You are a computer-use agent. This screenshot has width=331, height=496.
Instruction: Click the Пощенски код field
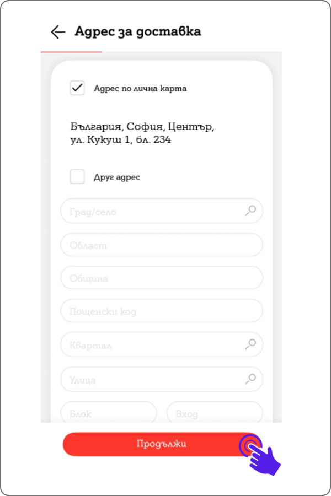[161, 311]
